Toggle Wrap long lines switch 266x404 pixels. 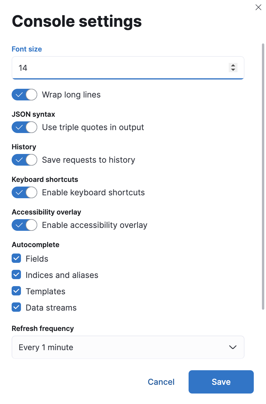click(x=24, y=95)
